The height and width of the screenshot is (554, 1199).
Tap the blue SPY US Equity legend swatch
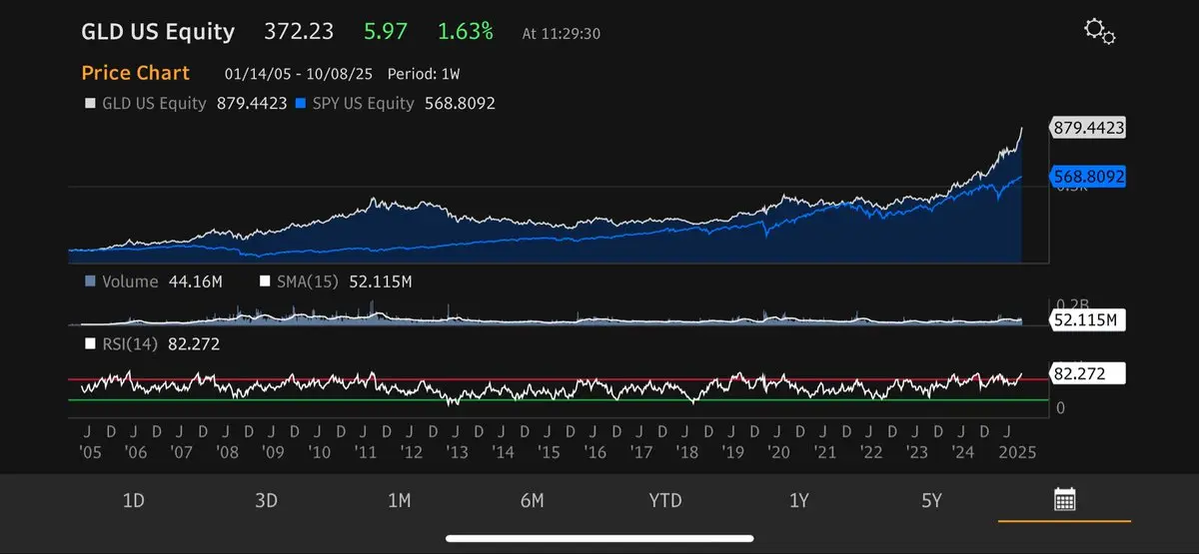(302, 103)
